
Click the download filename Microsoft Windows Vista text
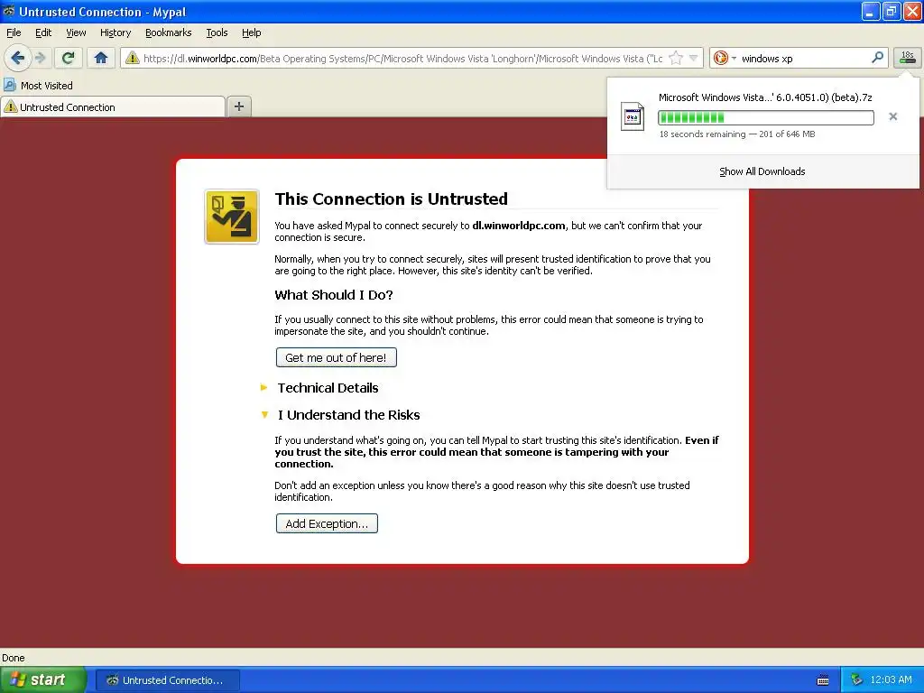coord(765,97)
